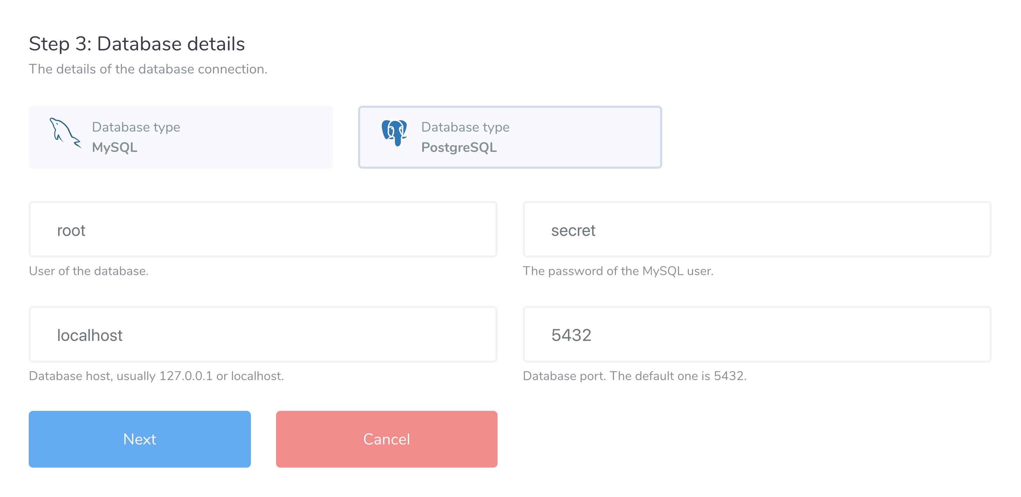Image resolution: width=1021 pixels, height=497 pixels.
Task: Click the bold "PostgreSQL" label text
Action: 459,147
